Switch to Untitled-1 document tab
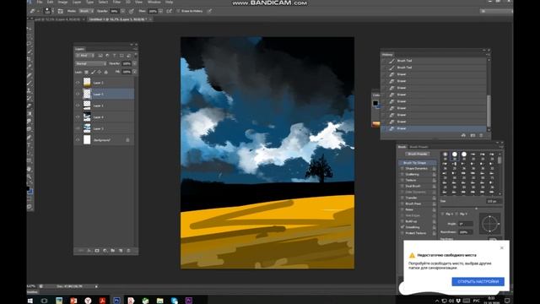 118,19
